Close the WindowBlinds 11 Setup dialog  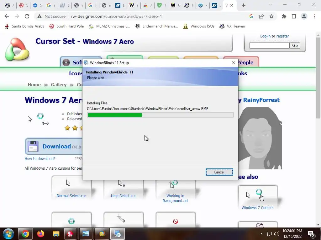coord(233,63)
